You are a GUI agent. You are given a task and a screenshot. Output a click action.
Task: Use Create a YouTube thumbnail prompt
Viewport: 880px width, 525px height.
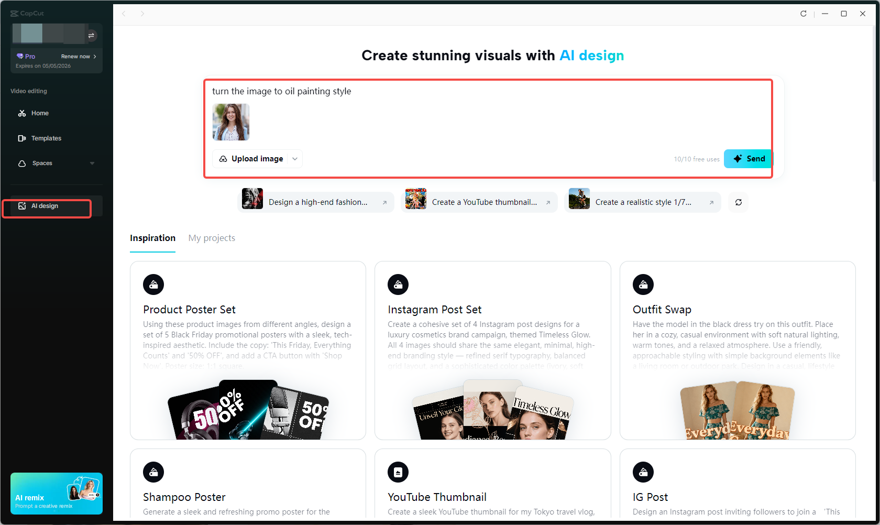(479, 202)
